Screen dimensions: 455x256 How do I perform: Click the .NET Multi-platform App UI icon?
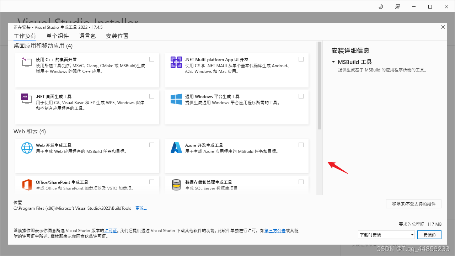176,62
